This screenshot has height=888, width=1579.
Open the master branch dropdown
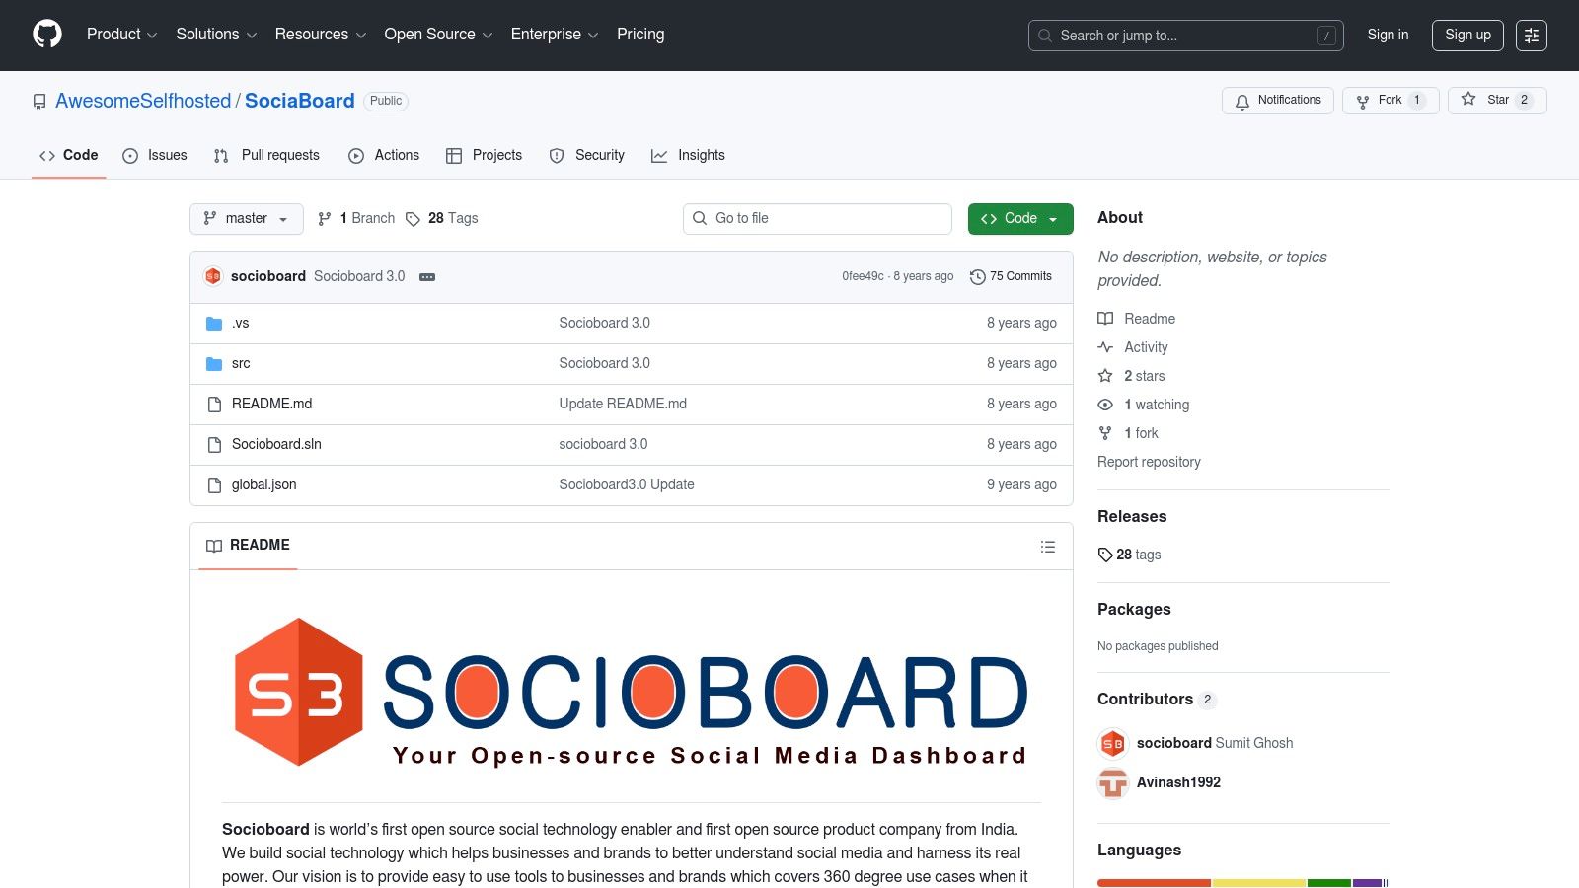click(247, 219)
